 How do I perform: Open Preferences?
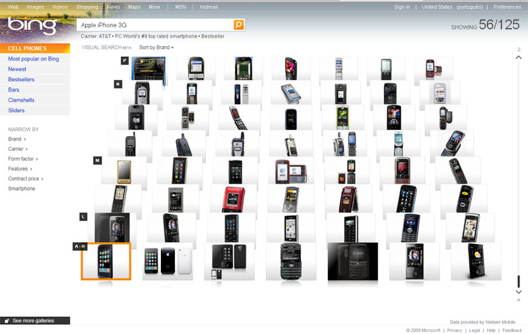tap(507, 7)
